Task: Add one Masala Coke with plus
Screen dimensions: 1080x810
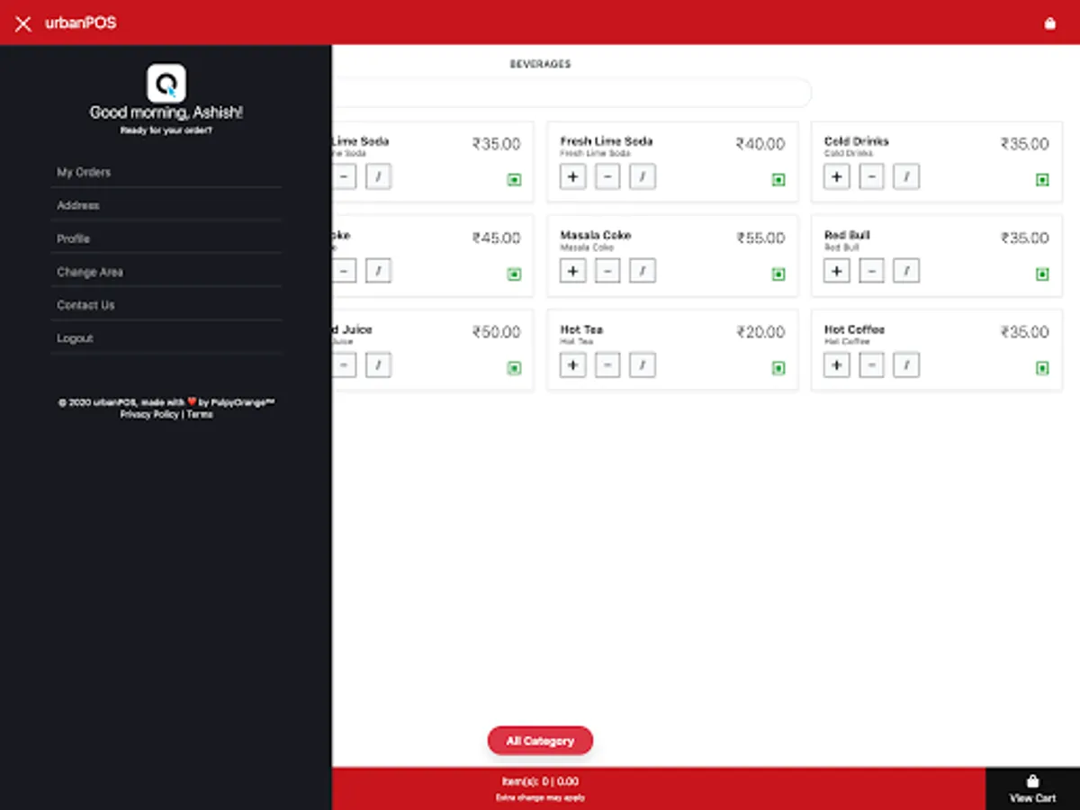Action: tap(572, 270)
